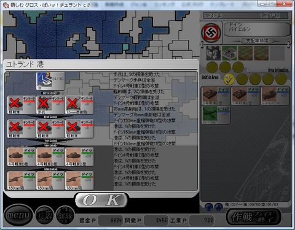Image resolution: width=295 pixels, height=230 pixels.
Task: Select the green aircraft unit in Unit in Area
Action: coord(216,115)
